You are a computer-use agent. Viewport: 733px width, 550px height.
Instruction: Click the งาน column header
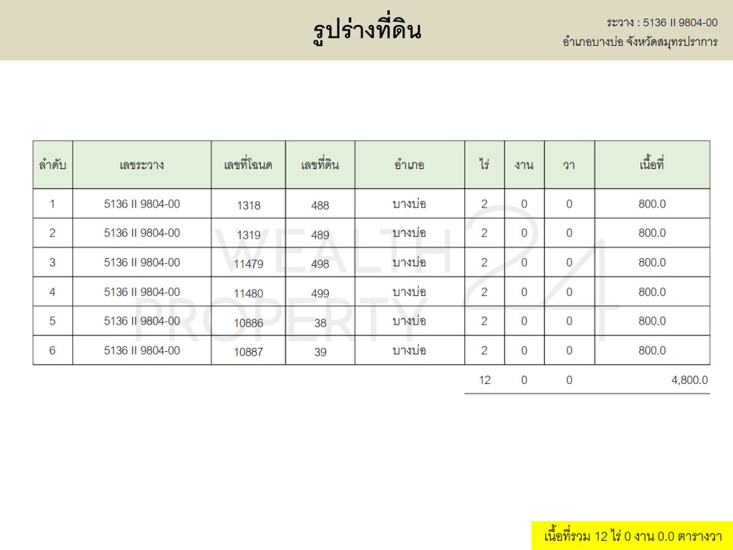pyautogui.click(x=523, y=164)
